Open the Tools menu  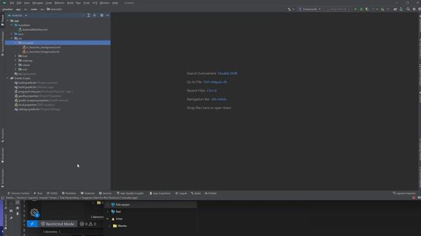(x=86, y=3)
